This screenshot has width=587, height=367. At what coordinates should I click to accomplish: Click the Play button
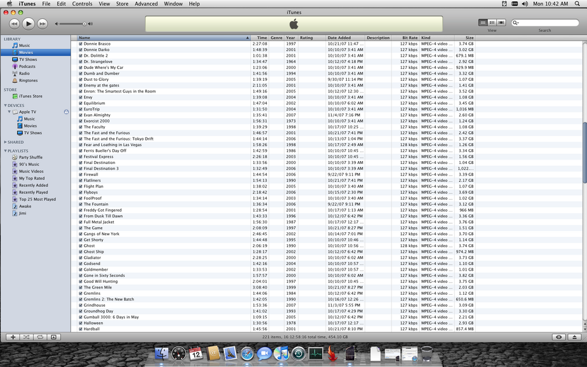tap(28, 24)
